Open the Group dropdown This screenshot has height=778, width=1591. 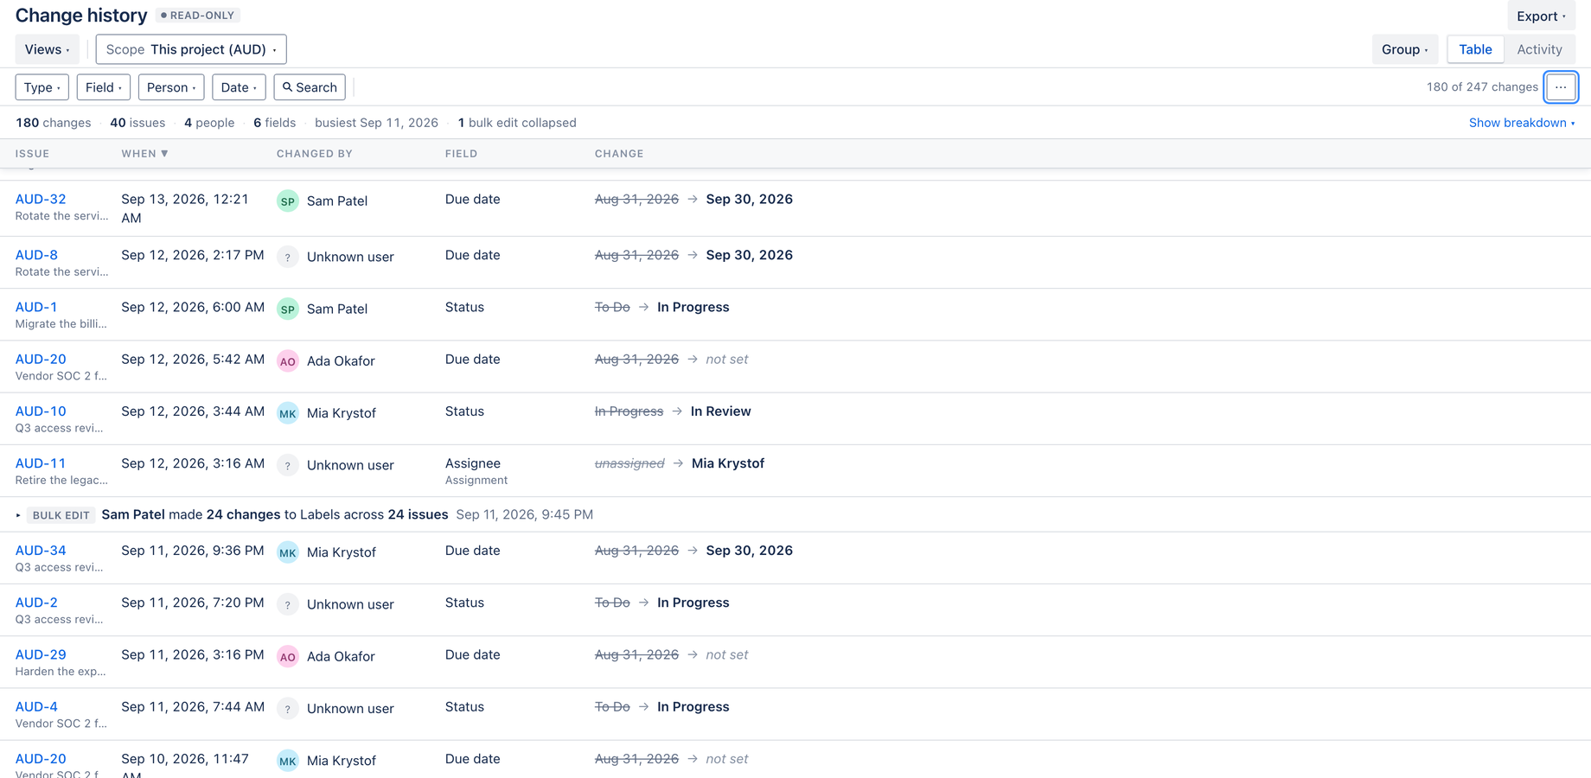[1405, 49]
